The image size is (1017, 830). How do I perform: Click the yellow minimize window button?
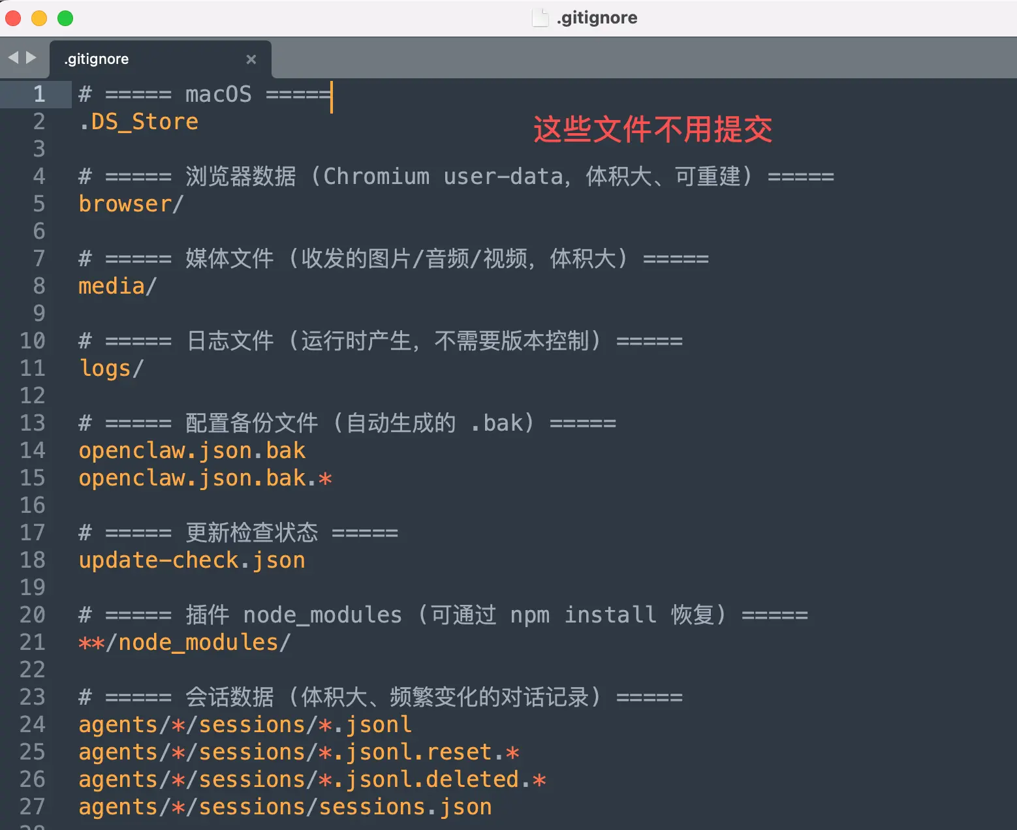click(39, 18)
